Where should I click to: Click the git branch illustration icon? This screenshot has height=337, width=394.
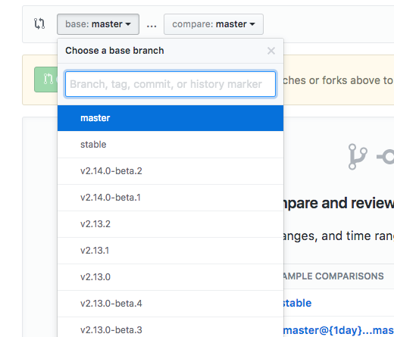[x=358, y=157]
